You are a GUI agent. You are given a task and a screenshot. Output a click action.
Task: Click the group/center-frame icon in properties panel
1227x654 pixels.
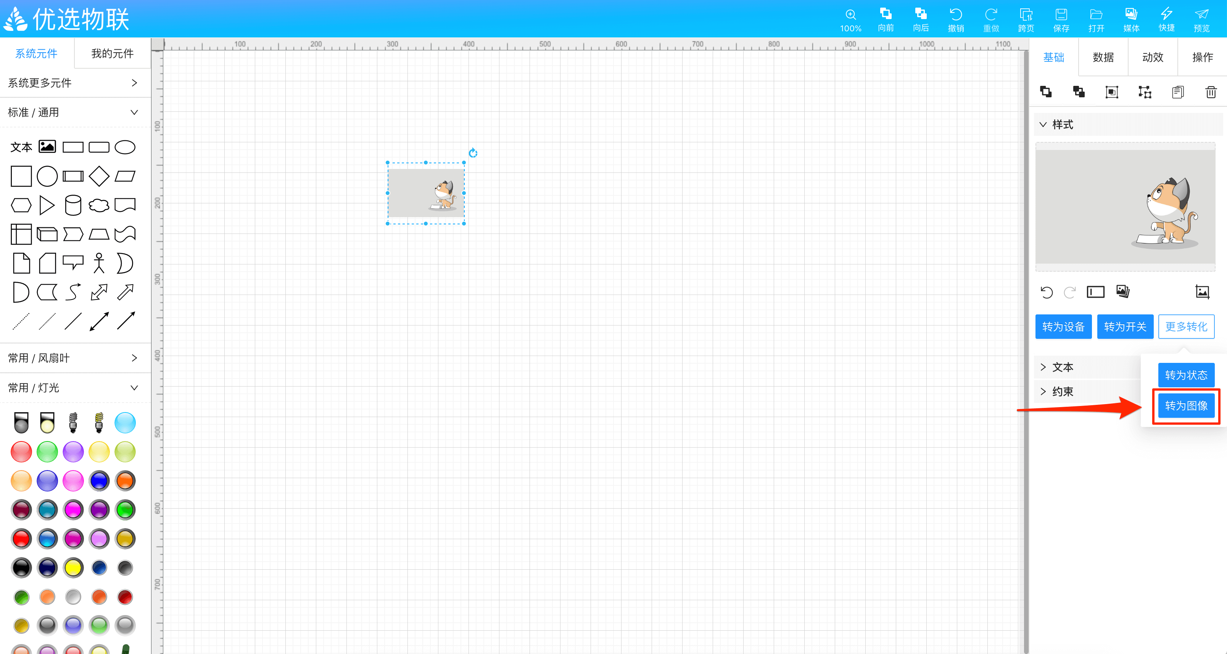coord(1112,92)
